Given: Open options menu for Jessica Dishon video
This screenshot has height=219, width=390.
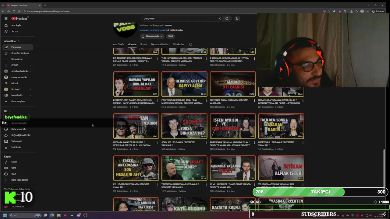Looking at the screenshot, I should 158,100.
